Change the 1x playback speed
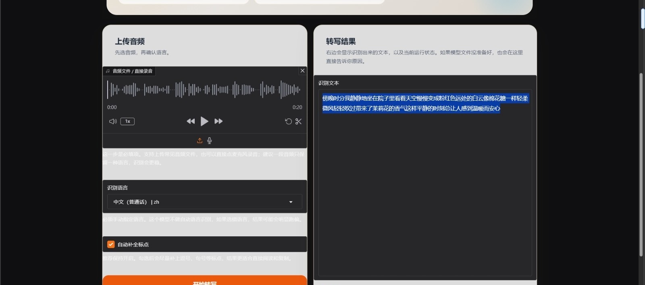The image size is (645, 285). click(127, 121)
